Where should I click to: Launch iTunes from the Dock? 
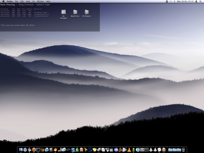(x=138, y=150)
